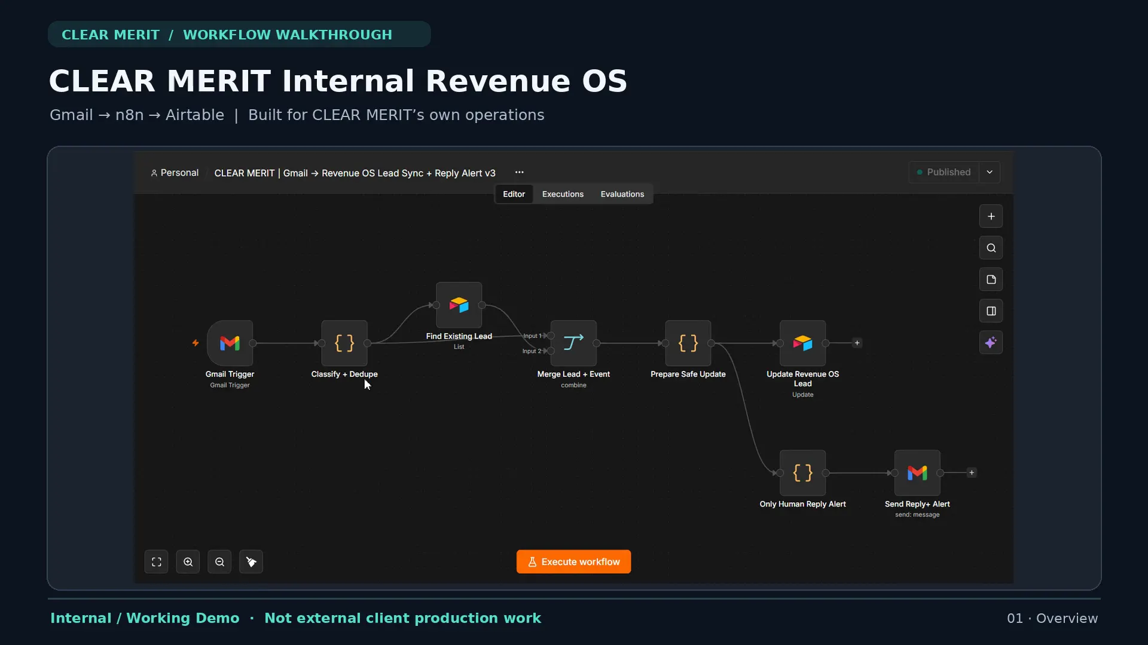Add node after Send Reply+ Alert
1148x645 pixels.
click(x=972, y=473)
